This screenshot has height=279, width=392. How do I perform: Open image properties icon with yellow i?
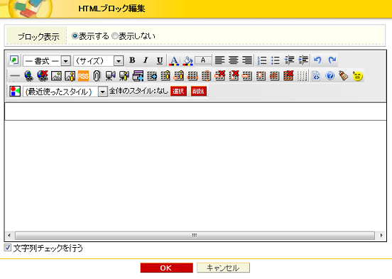70,76
